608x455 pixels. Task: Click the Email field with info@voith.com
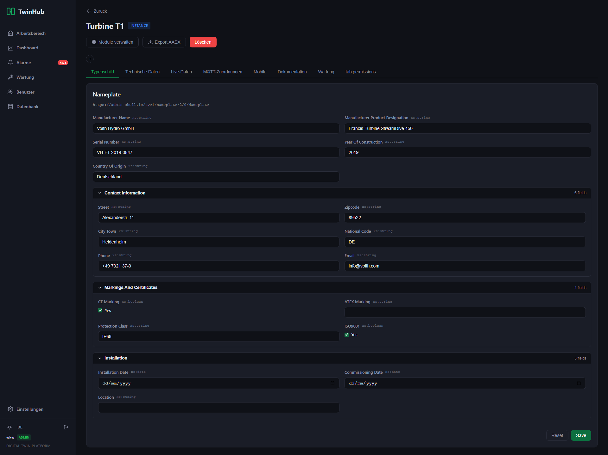pos(465,266)
